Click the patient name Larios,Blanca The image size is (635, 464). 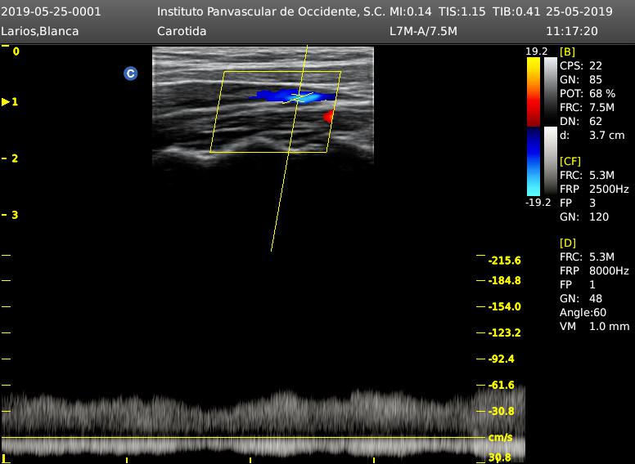[39, 31]
